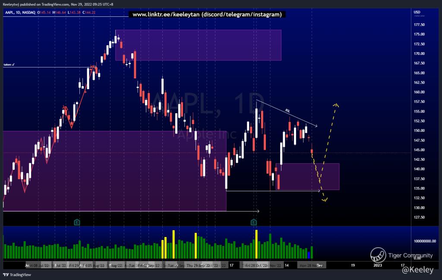
Task: Click the 165.00 price axis label
Action: 419,73
